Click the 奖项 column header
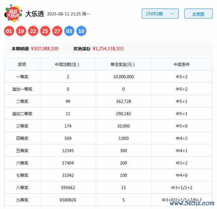 point(22,65)
